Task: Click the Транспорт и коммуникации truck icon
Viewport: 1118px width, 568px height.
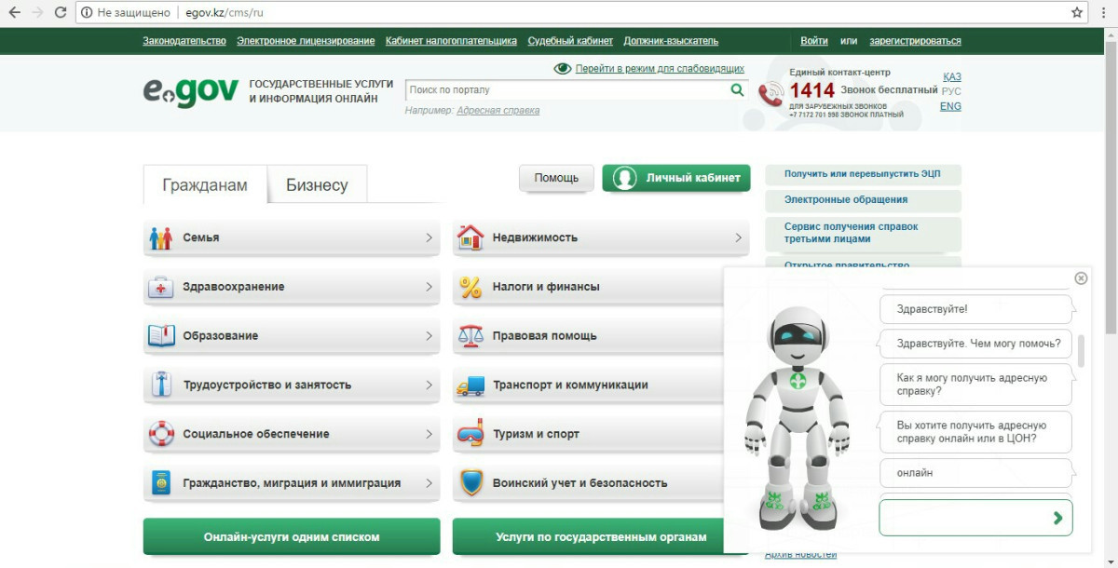Action: [x=470, y=385]
